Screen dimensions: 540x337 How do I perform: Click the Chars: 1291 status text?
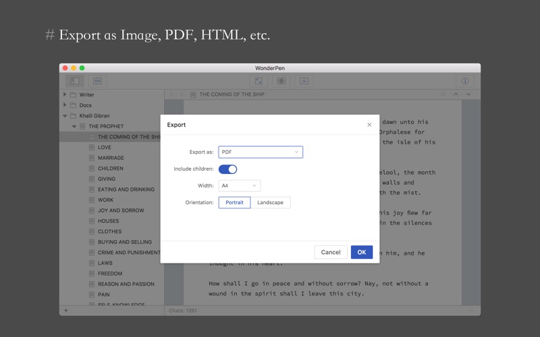point(182,311)
